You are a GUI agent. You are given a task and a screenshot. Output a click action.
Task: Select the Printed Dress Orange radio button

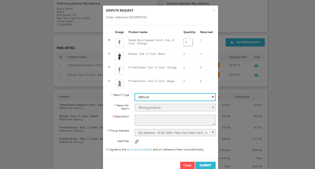tap(109, 67)
